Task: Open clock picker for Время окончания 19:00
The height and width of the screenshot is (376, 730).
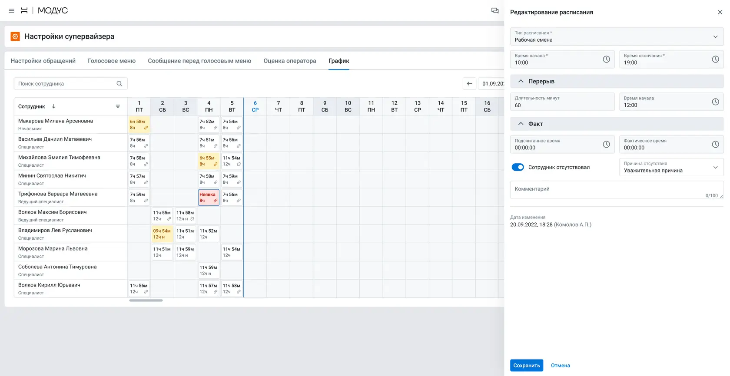Action: [715, 59]
